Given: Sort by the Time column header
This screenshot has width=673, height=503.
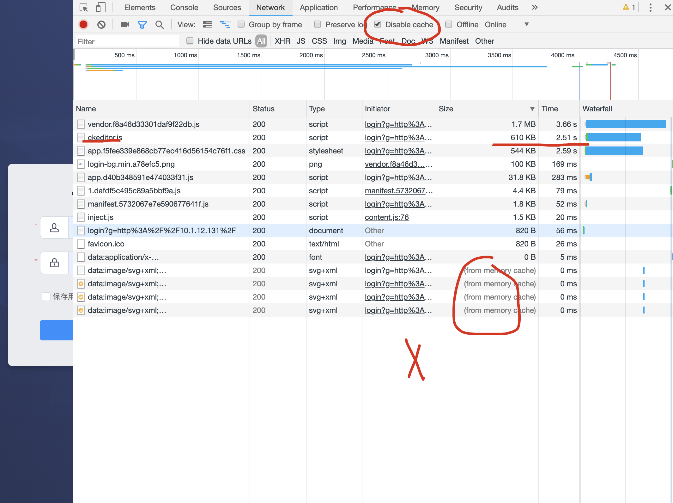Looking at the screenshot, I should click(559, 109).
